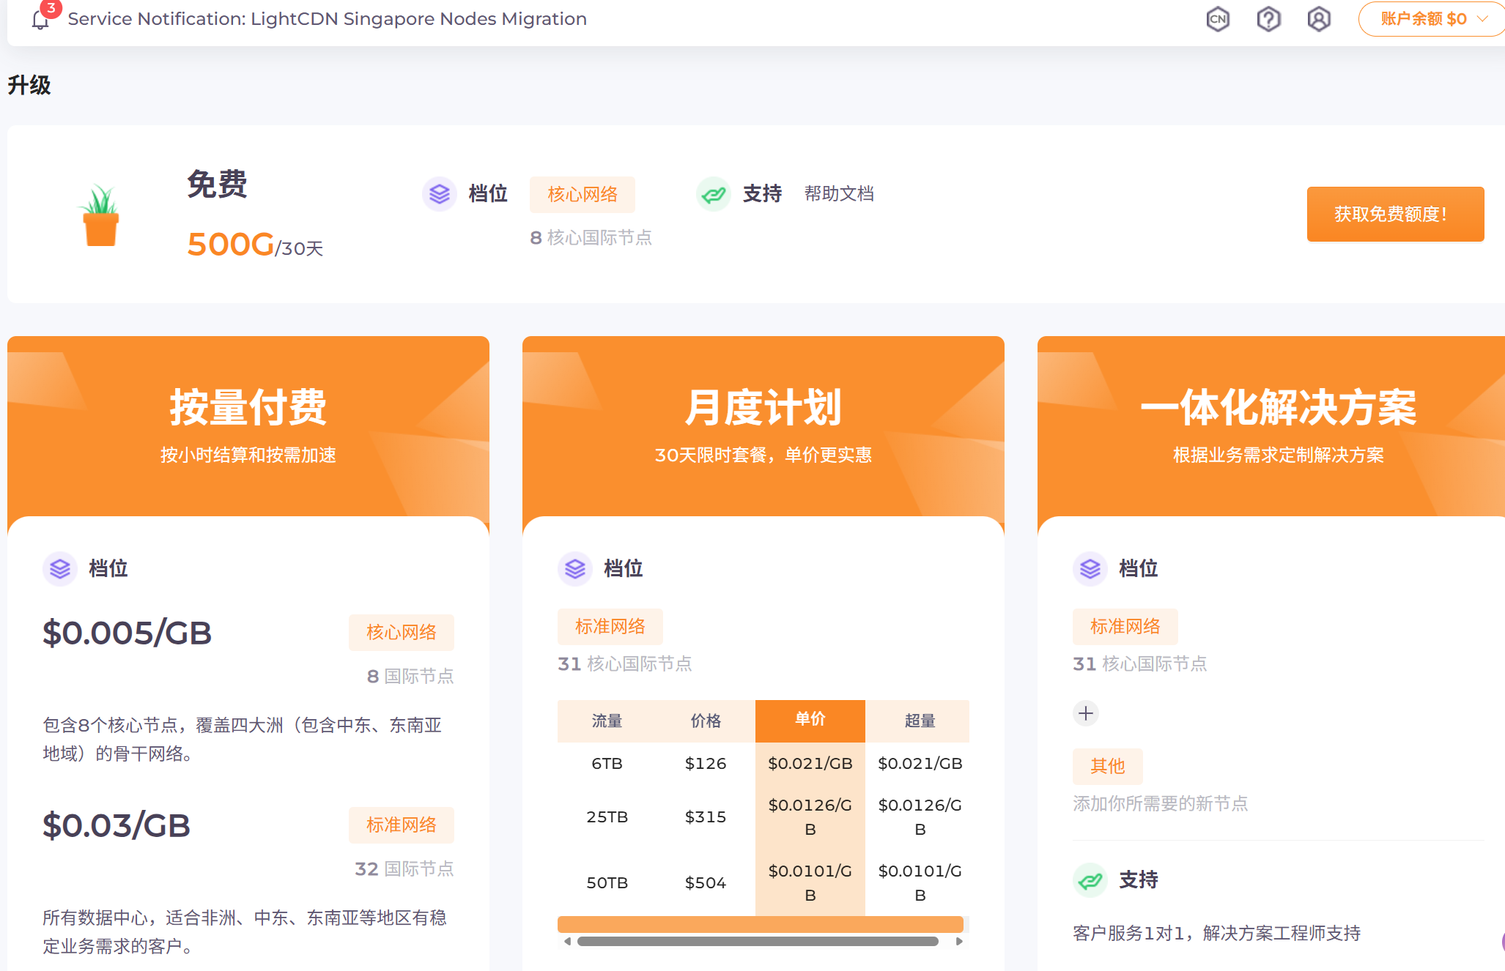Click the green handshake support icon in free plan

click(x=713, y=194)
